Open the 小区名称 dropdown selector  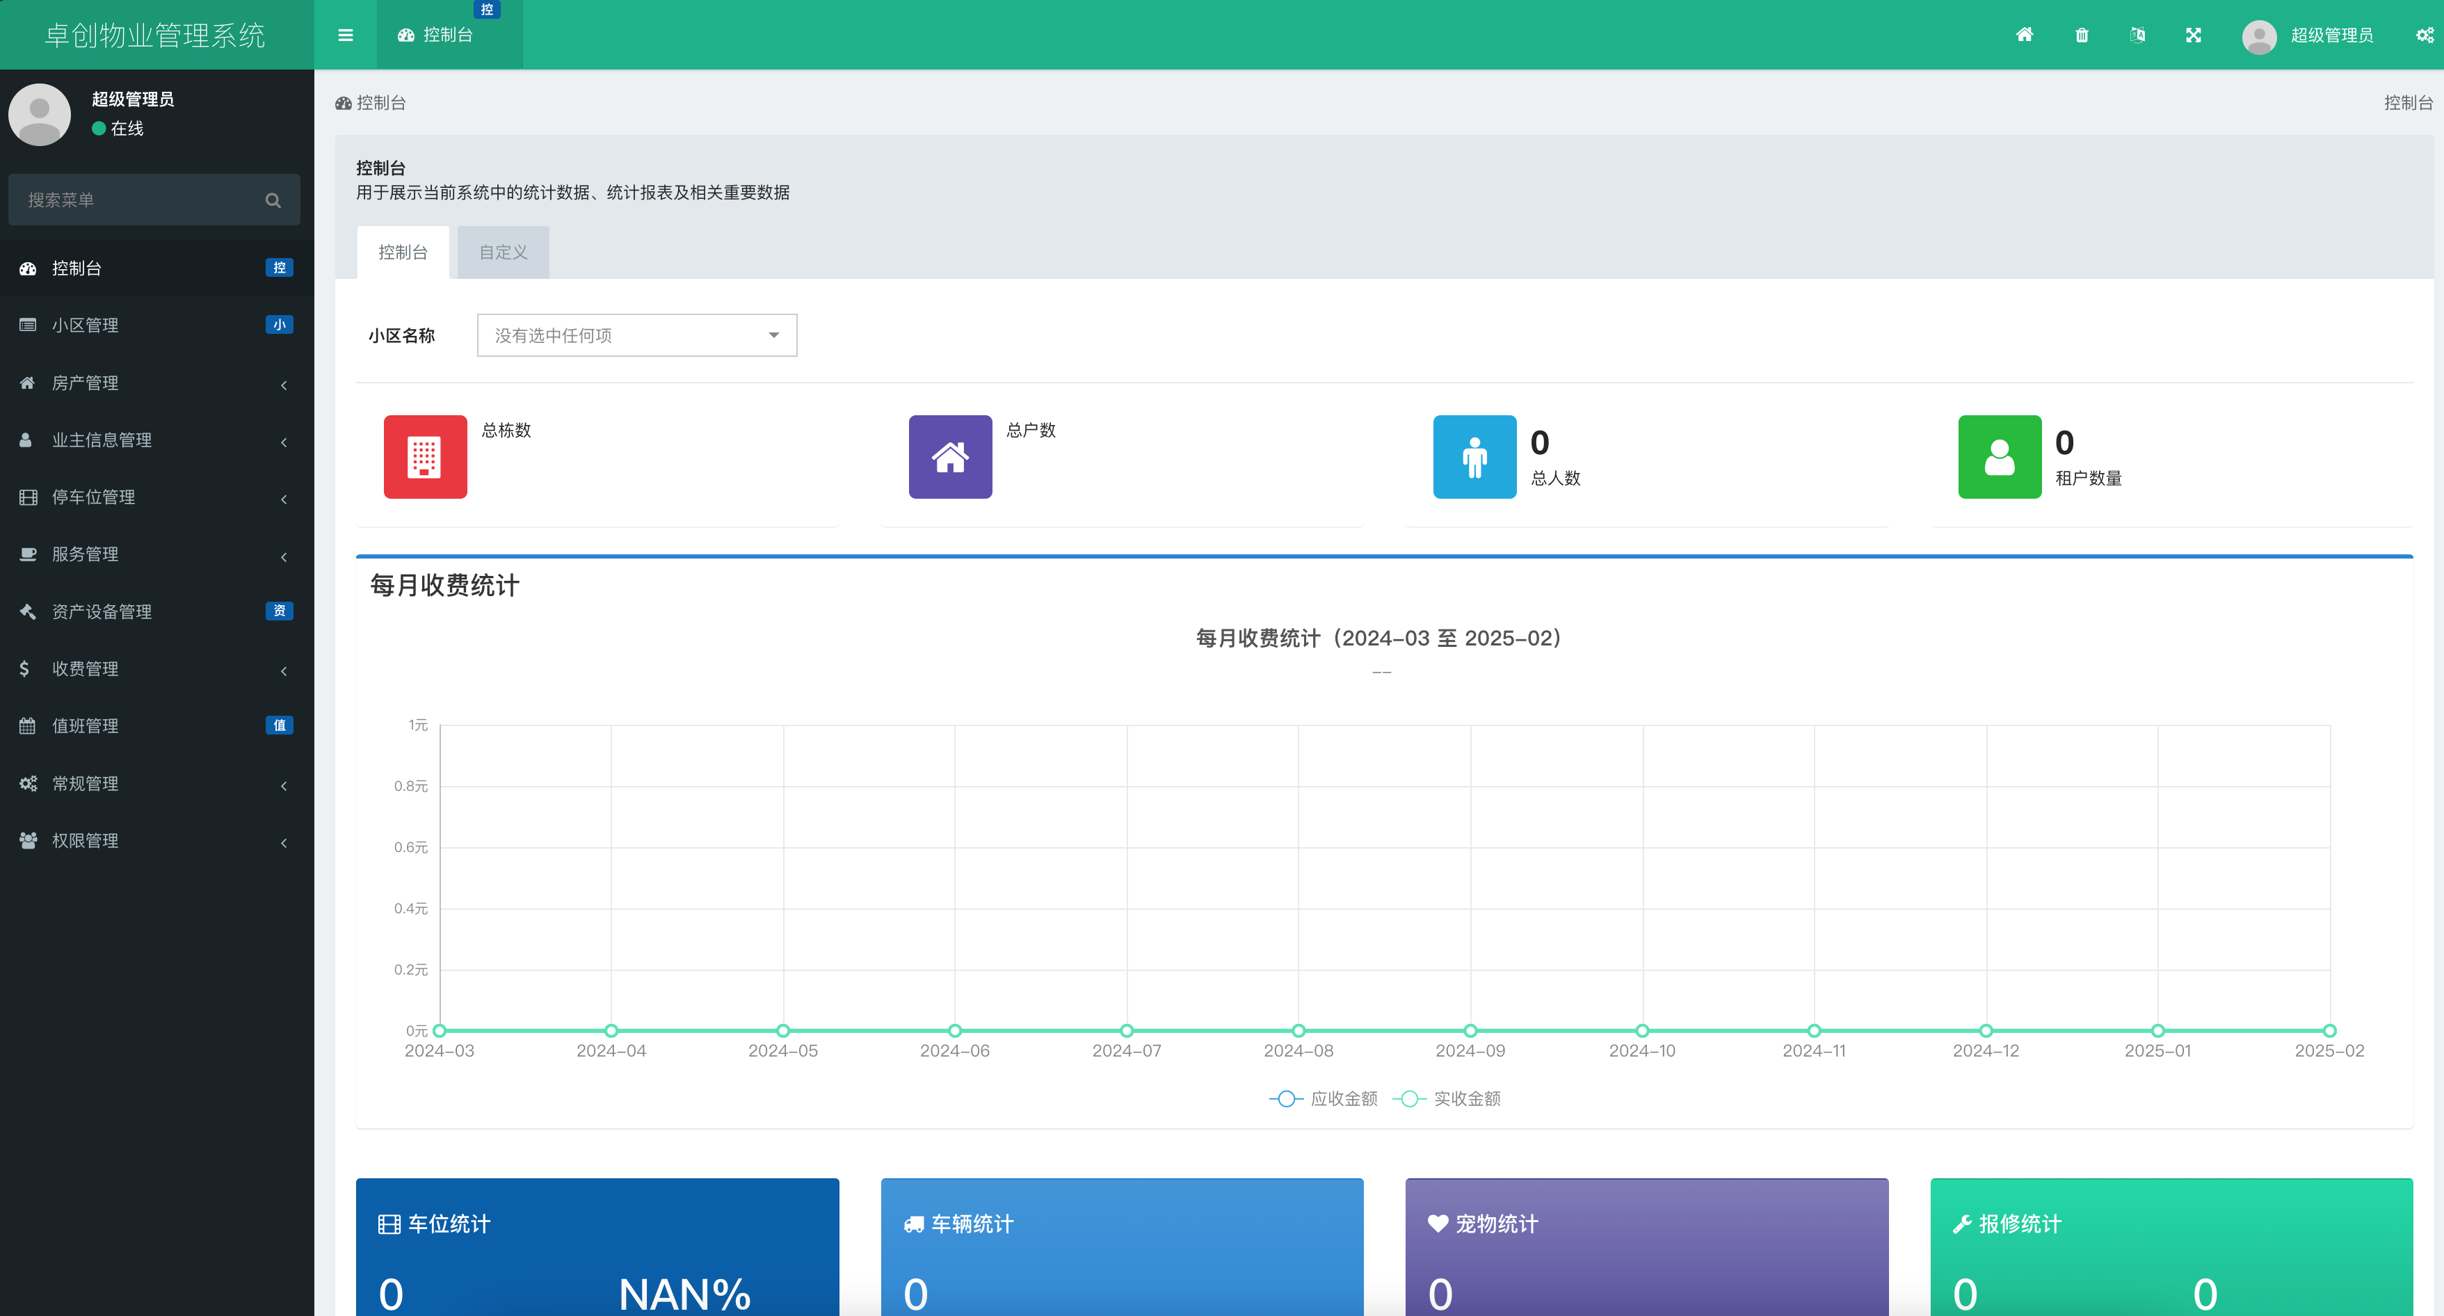[x=636, y=335]
